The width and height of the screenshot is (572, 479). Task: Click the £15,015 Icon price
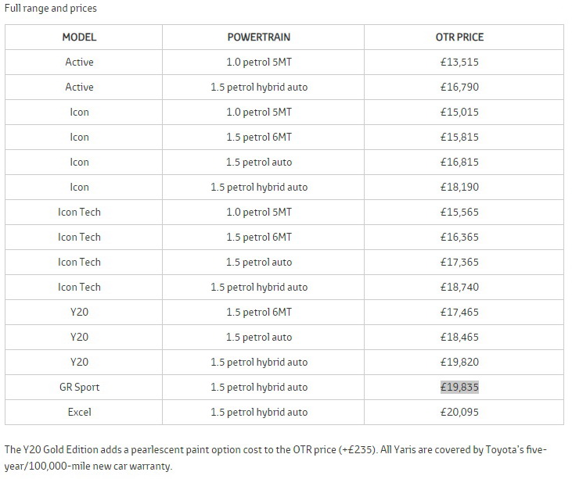pos(459,112)
